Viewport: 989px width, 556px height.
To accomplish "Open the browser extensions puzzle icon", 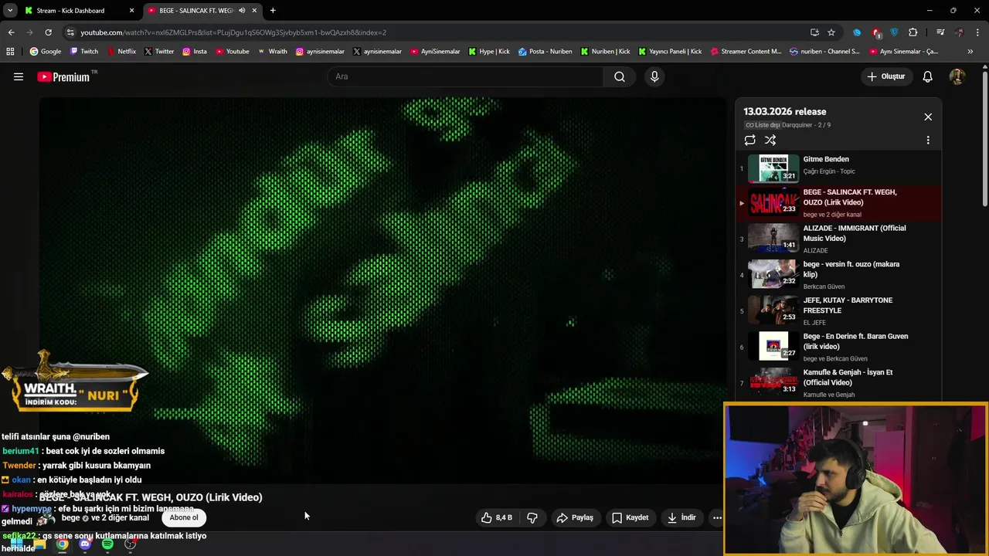I will click(x=913, y=32).
